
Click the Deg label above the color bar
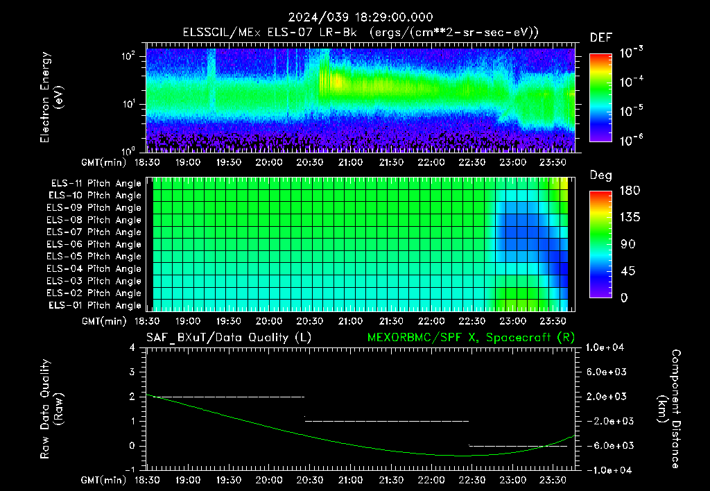tap(601, 175)
